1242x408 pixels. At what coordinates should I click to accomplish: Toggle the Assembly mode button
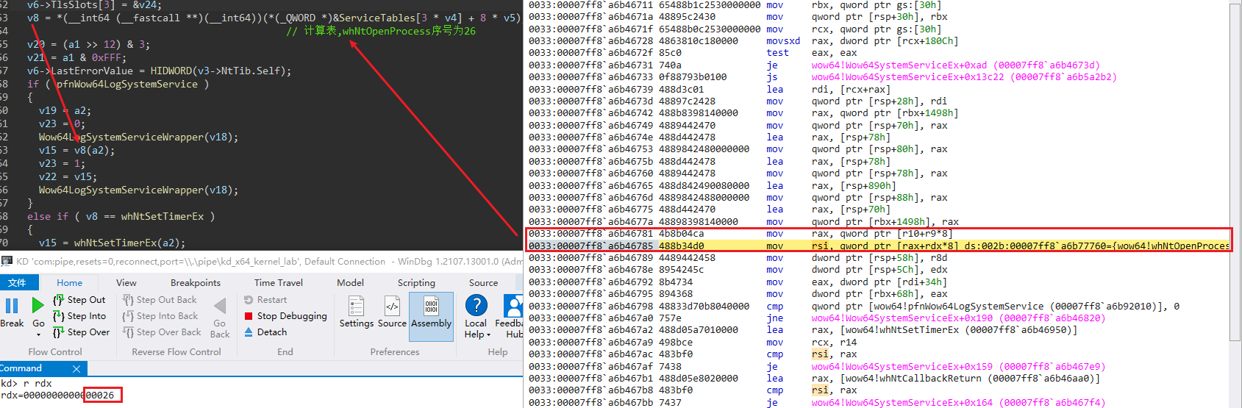[431, 316]
